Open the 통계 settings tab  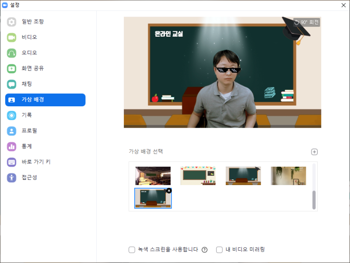coord(45,147)
